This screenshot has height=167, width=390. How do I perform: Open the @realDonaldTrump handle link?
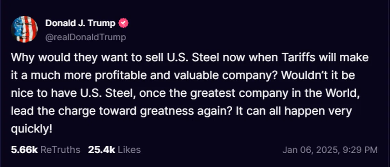pyautogui.click(x=86, y=37)
